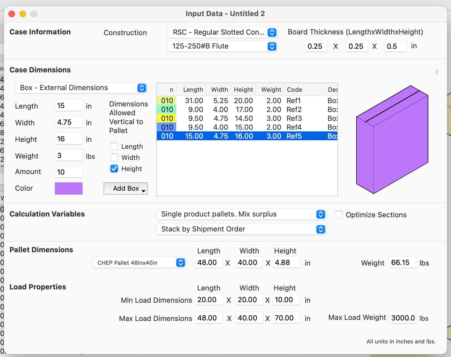Enable the Width dimension vertical checkbox

(x=114, y=157)
